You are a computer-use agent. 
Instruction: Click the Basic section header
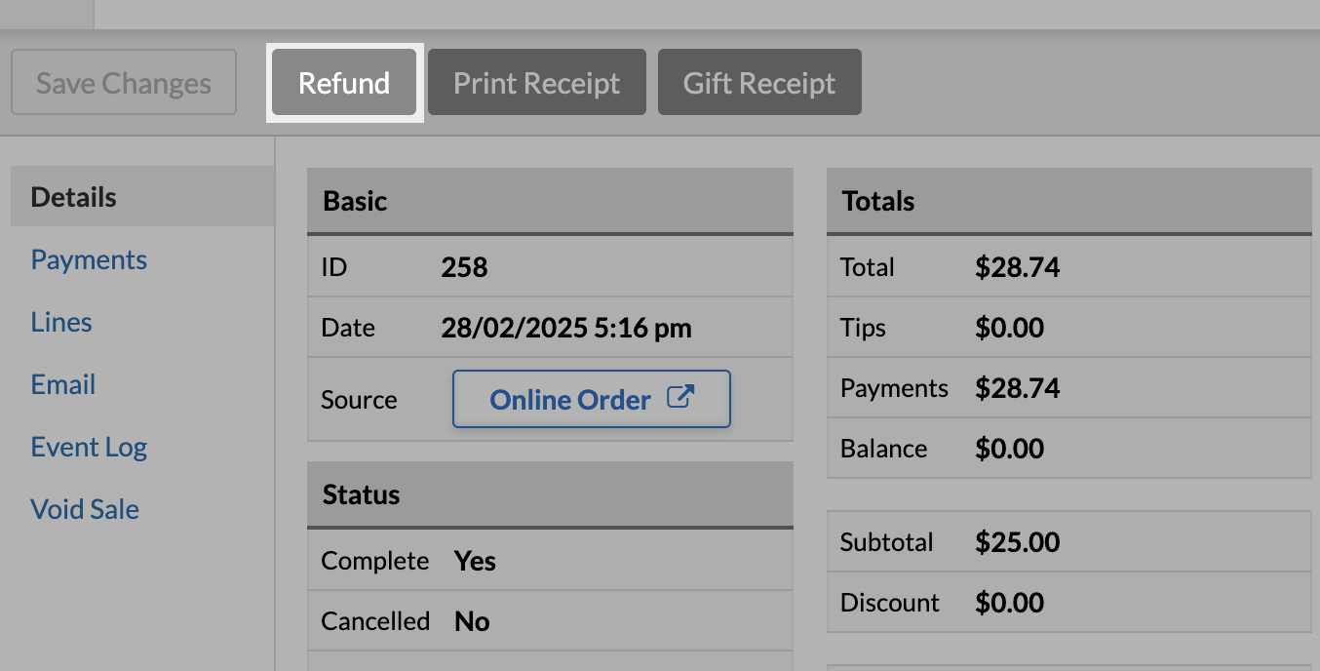tap(550, 201)
